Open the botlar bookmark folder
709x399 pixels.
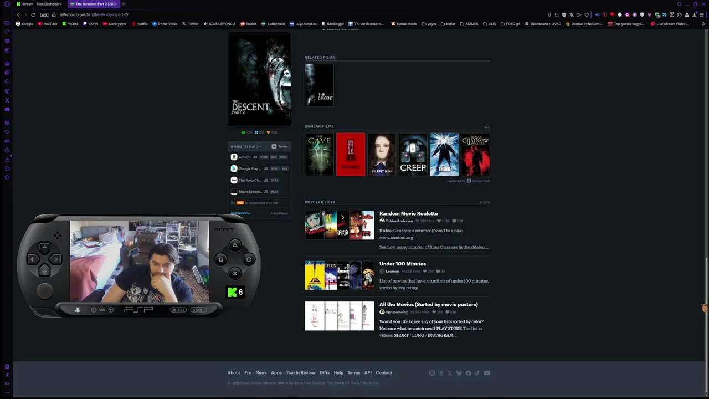coord(448,24)
